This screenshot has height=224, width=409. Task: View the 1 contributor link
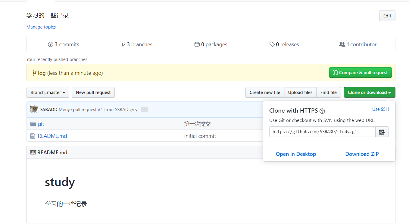[x=358, y=44]
